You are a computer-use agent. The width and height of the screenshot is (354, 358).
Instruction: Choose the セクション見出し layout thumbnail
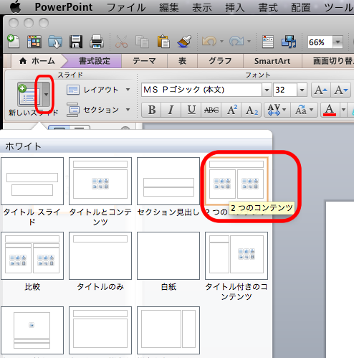pyautogui.click(x=168, y=181)
